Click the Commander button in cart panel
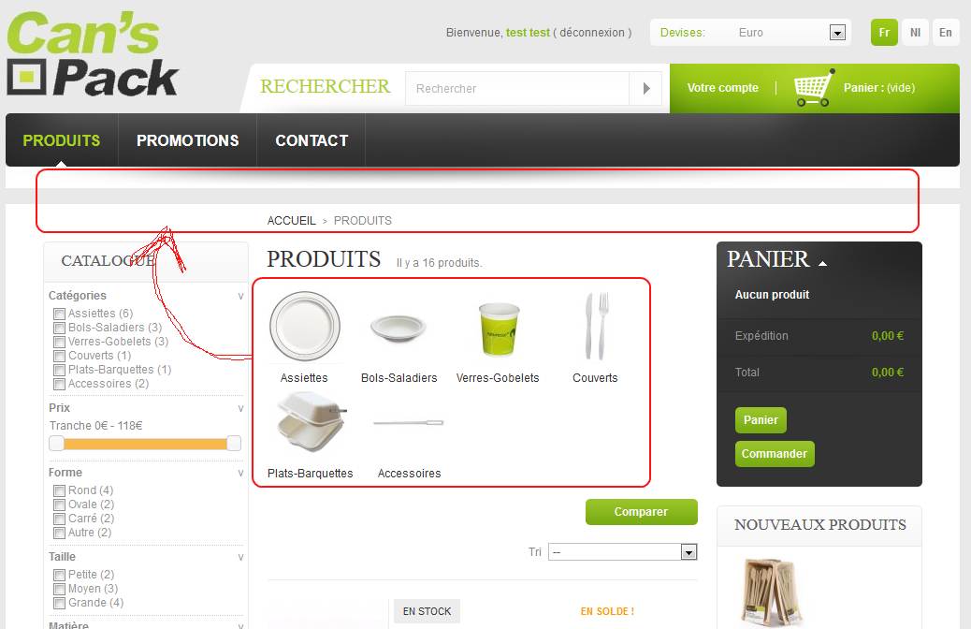Image resolution: width=971 pixels, height=629 pixels. click(x=774, y=454)
